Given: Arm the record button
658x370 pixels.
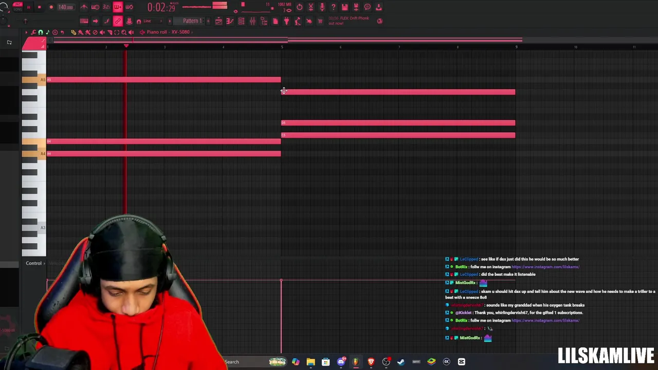Looking at the screenshot, I should point(51,7).
